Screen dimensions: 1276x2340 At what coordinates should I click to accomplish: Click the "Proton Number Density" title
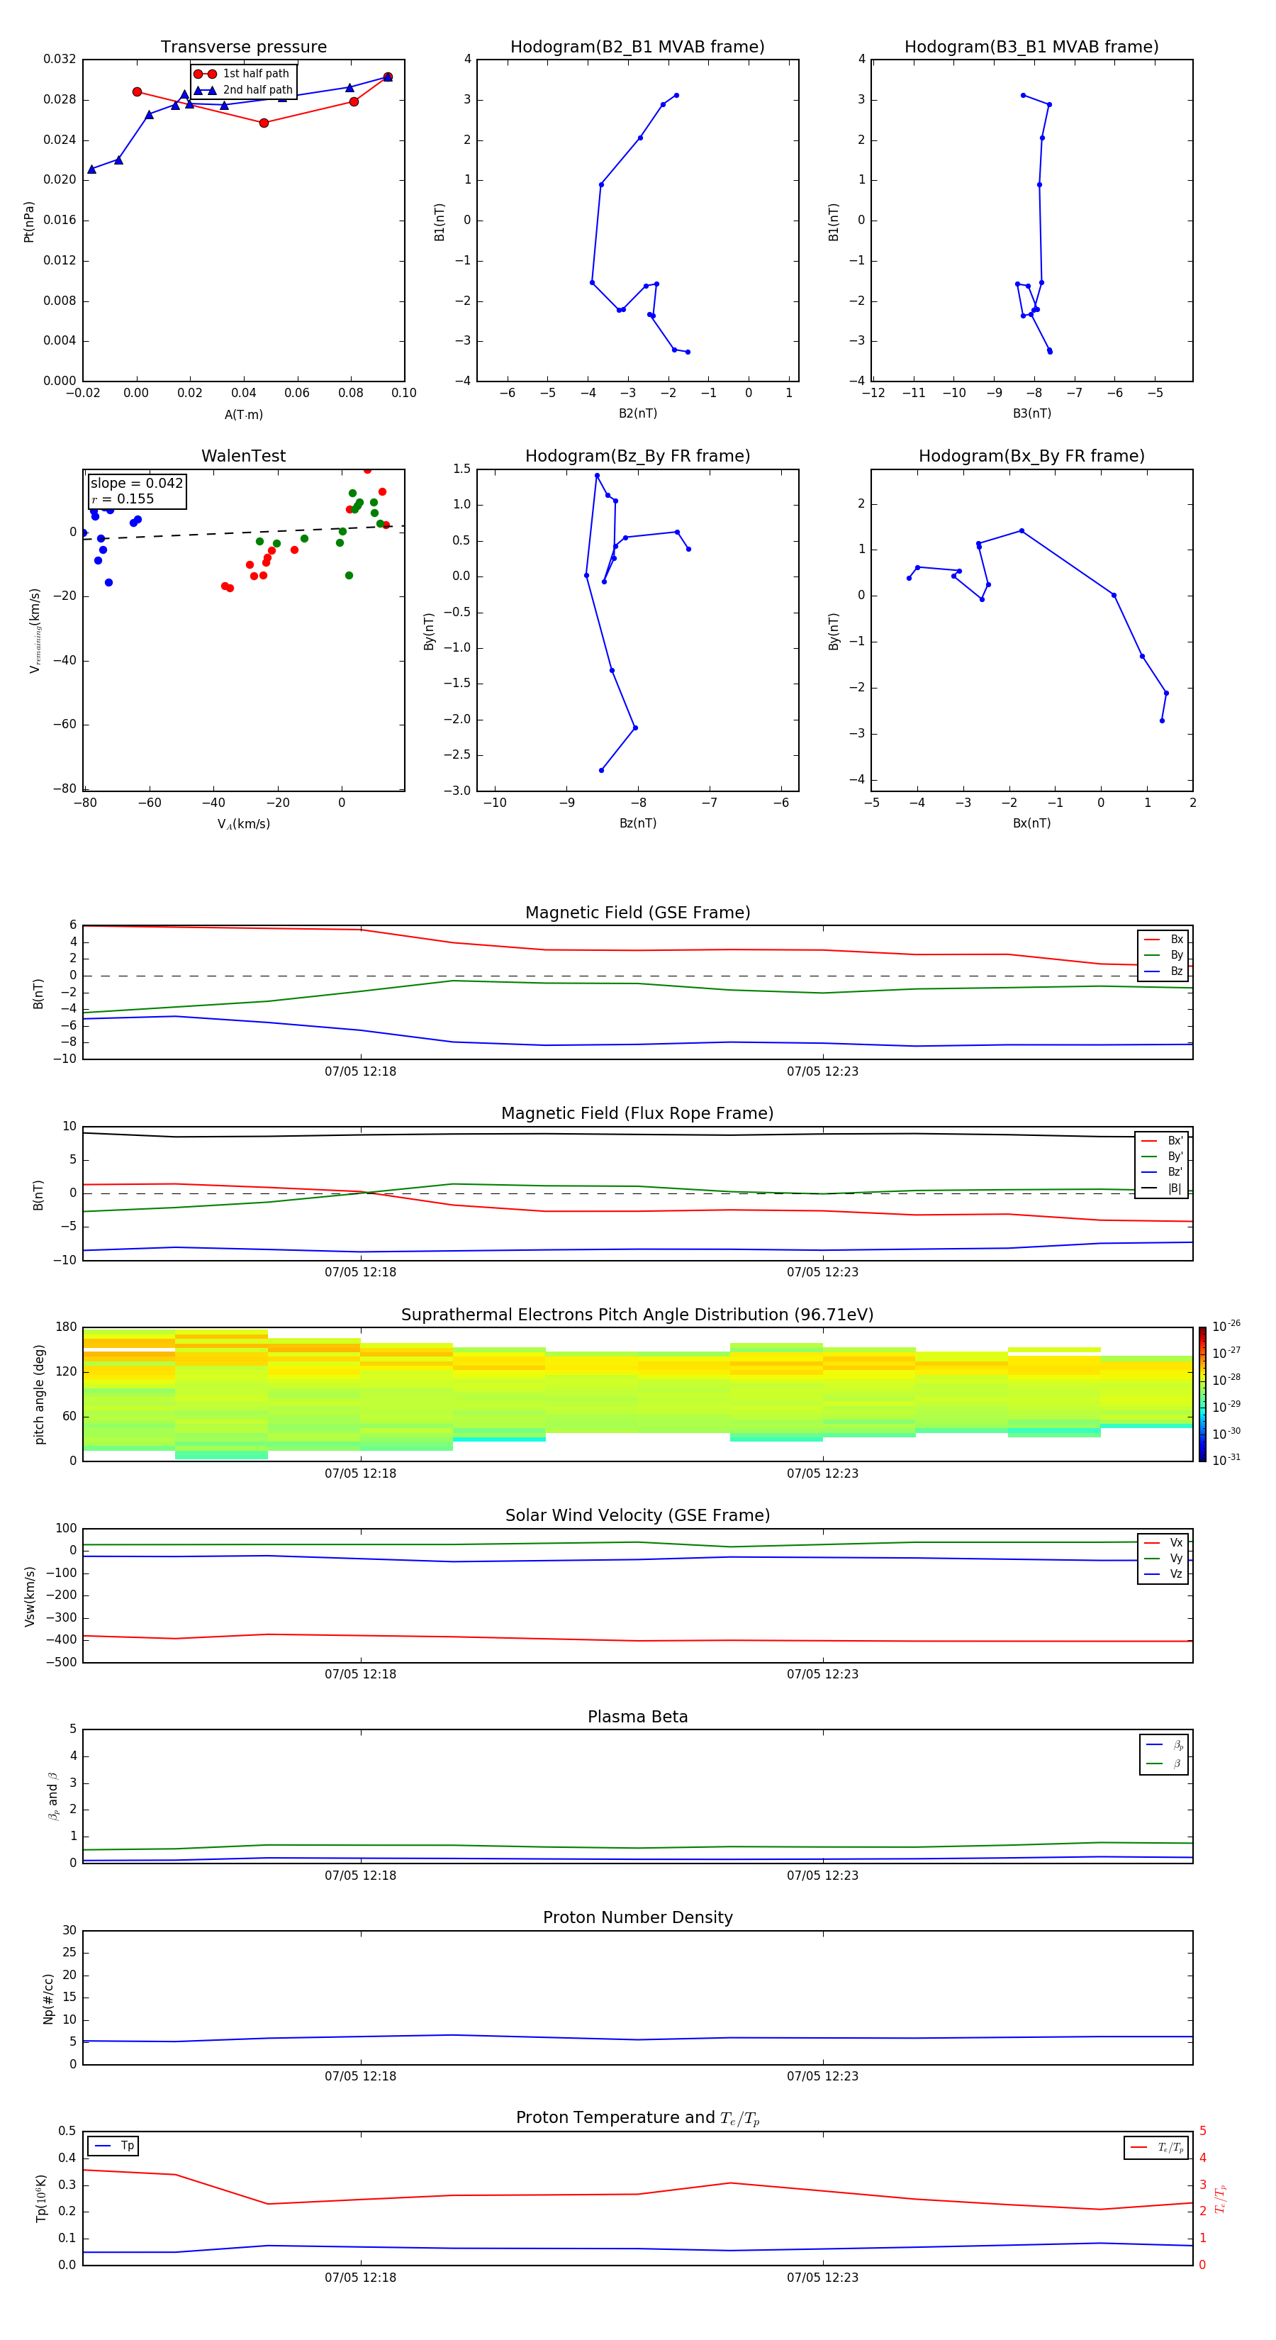click(x=637, y=1917)
